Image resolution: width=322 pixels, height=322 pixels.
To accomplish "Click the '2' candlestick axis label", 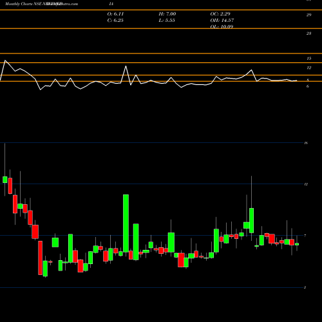I will 305,287.
